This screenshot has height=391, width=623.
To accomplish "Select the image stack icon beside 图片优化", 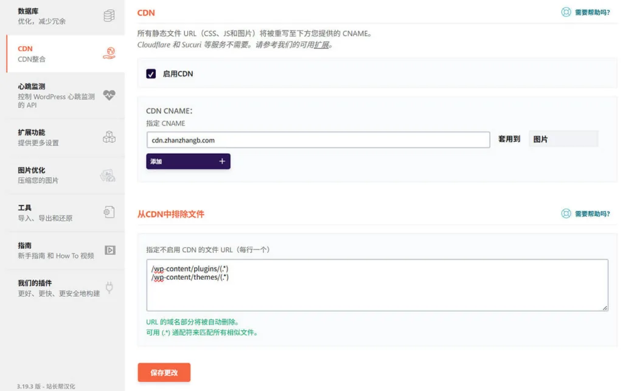I will 107,175.
